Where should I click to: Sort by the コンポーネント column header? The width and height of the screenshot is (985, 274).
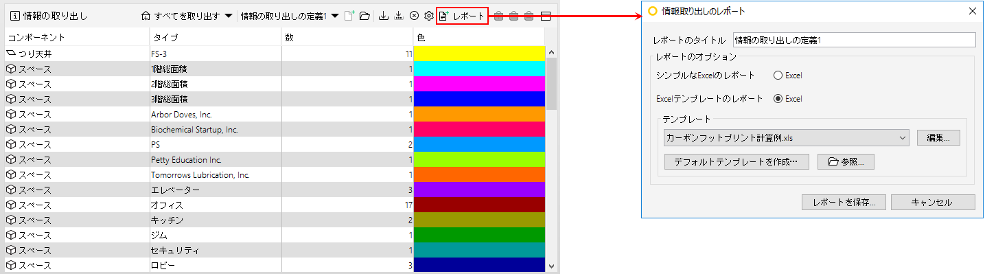(77, 37)
